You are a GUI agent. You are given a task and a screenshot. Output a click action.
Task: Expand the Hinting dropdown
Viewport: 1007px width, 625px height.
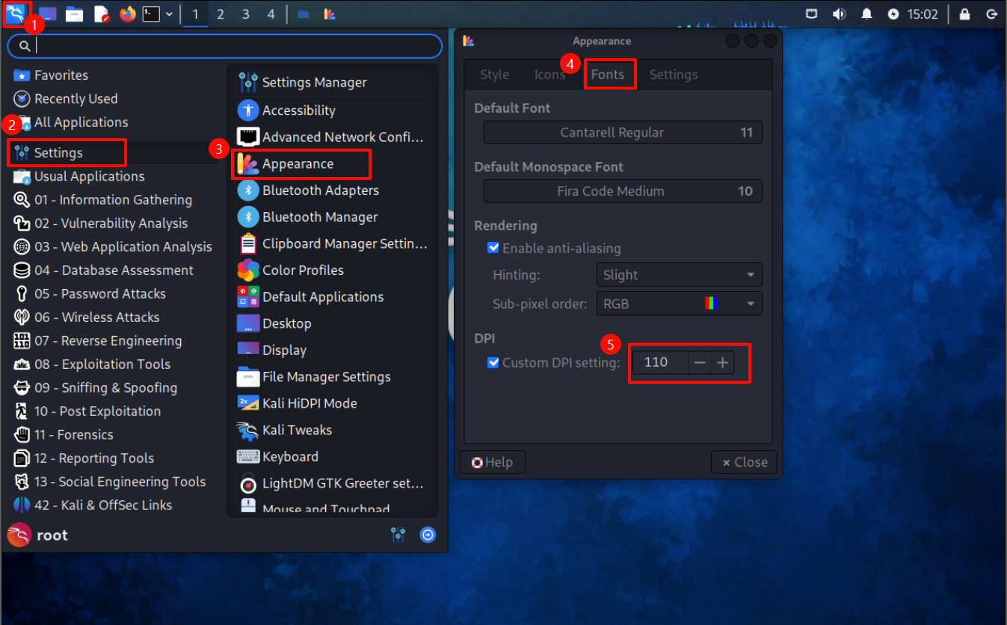pos(679,275)
